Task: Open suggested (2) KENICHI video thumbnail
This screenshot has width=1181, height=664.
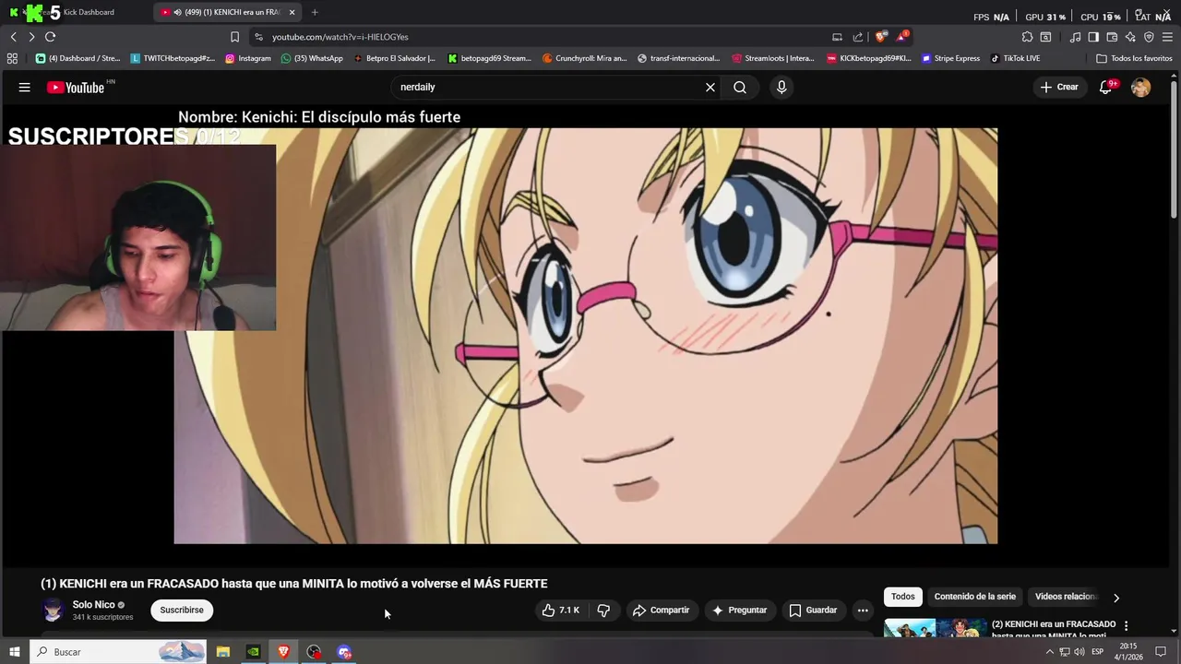Action: click(935, 628)
